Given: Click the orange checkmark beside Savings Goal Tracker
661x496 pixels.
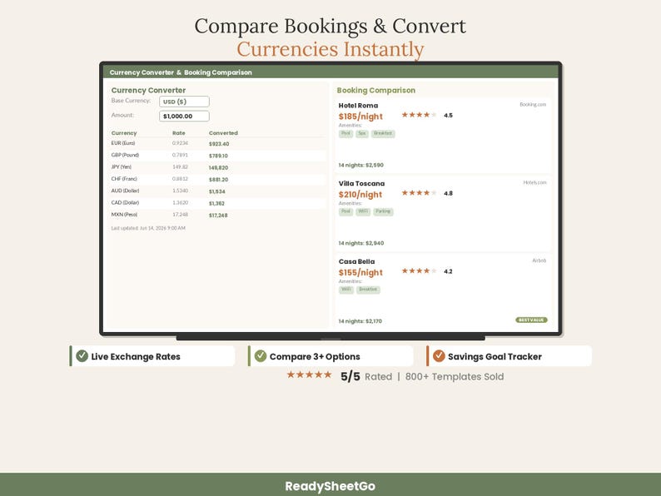Looking at the screenshot, I should [439, 356].
